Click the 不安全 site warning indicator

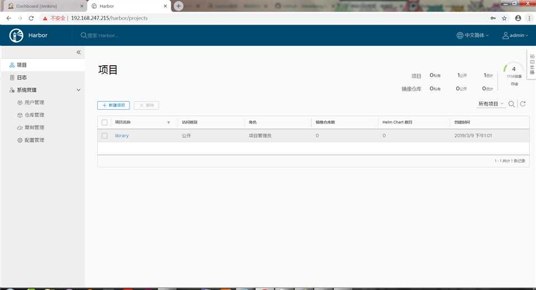coord(54,18)
